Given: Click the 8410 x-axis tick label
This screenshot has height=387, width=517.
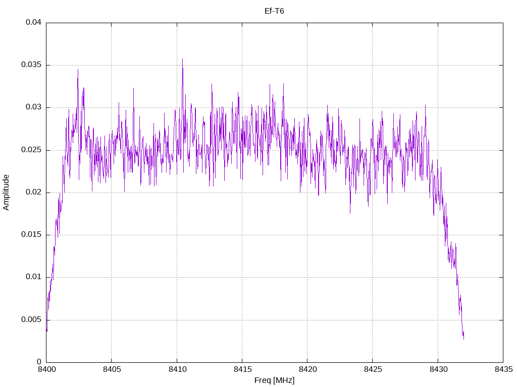Looking at the screenshot, I should click(177, 369).
